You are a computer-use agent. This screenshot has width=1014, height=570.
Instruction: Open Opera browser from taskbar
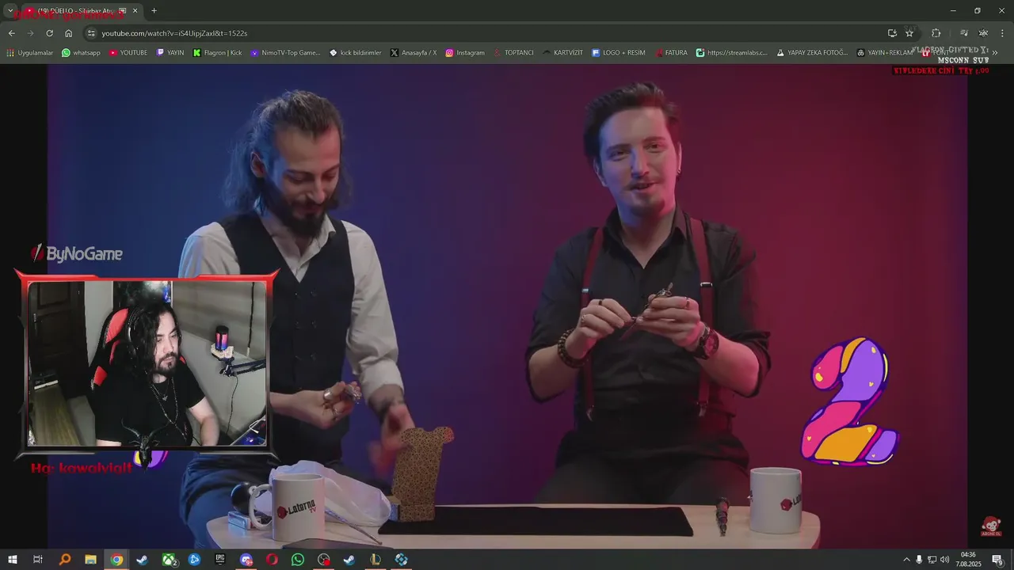(272, 560)
